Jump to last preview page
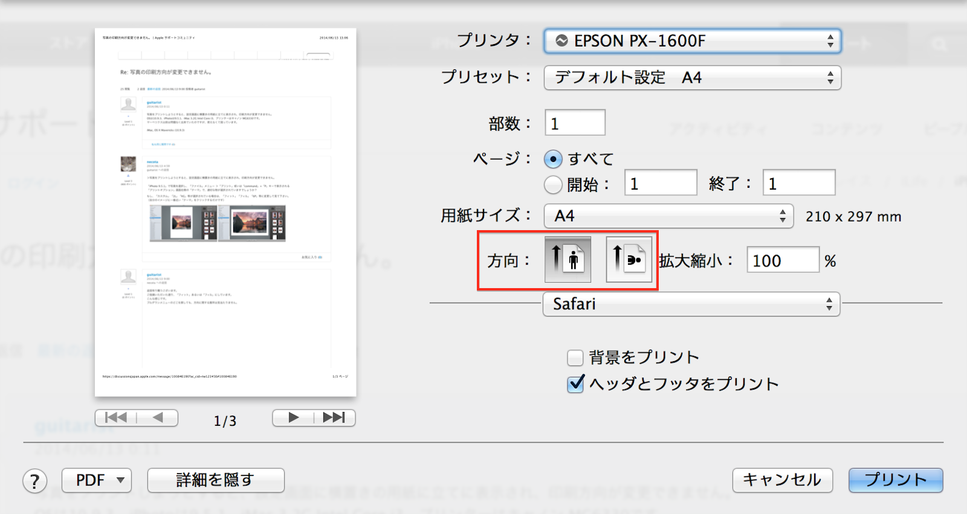This screenshot has height=514, width=967. click(x=334, y=417)
